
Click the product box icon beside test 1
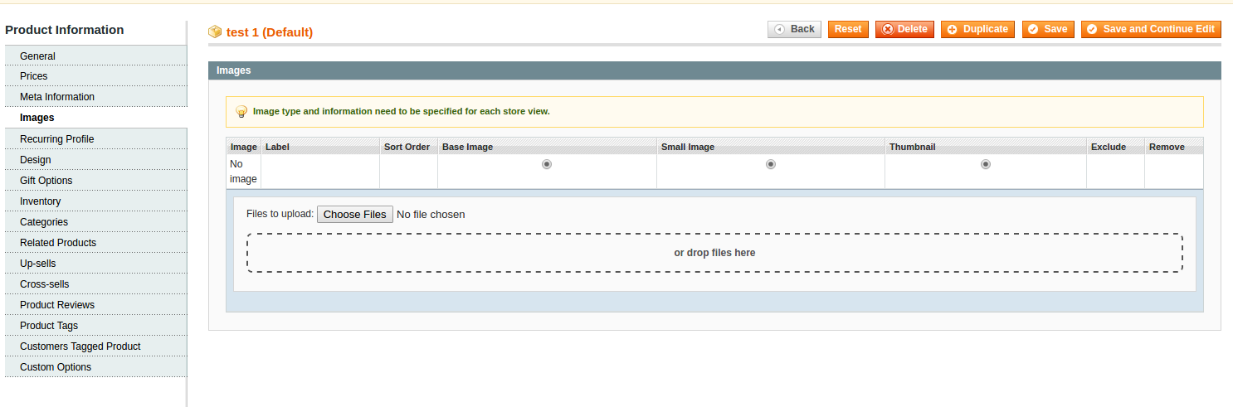click(215, 31)
